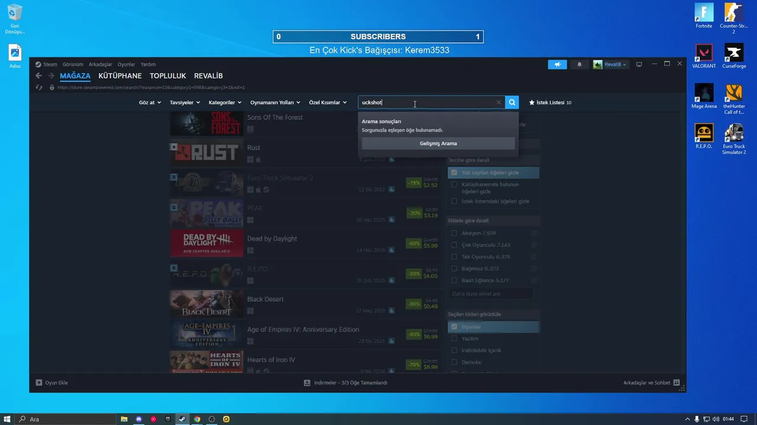Switch to the TOPLULUK tab
Viewport: 757px width, 425px height.
click(x=168, y=76)
